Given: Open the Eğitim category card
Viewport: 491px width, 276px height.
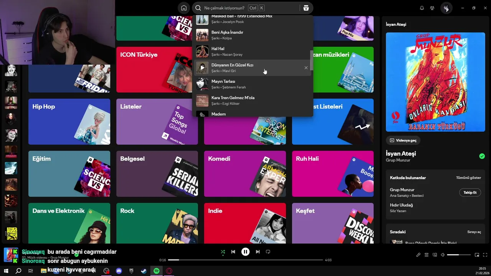Looking at the screenshot, I should [69, 174].
